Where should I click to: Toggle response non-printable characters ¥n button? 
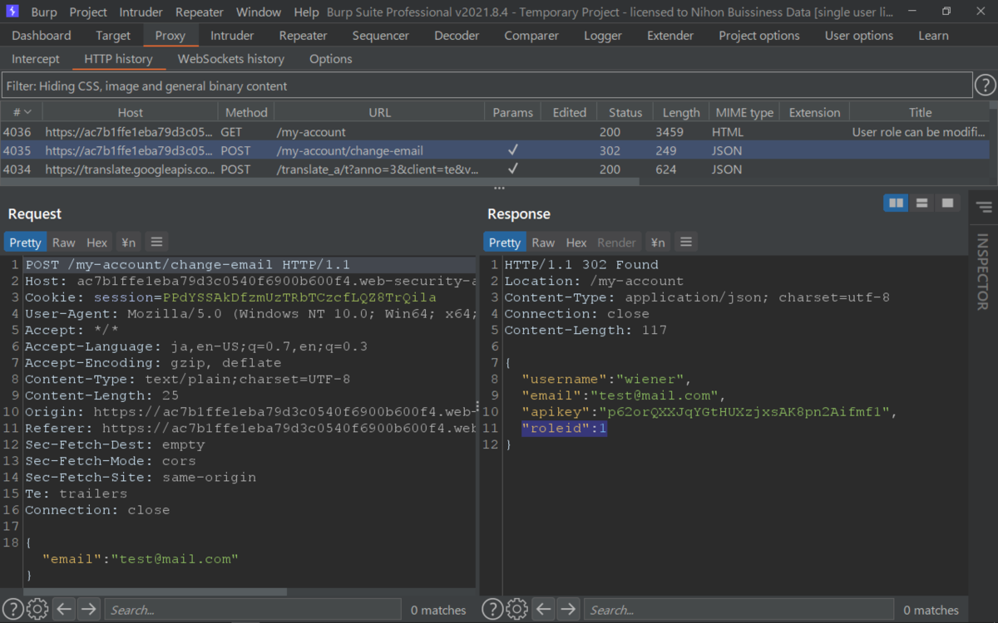pyautogui.click(x=657, y=242)
